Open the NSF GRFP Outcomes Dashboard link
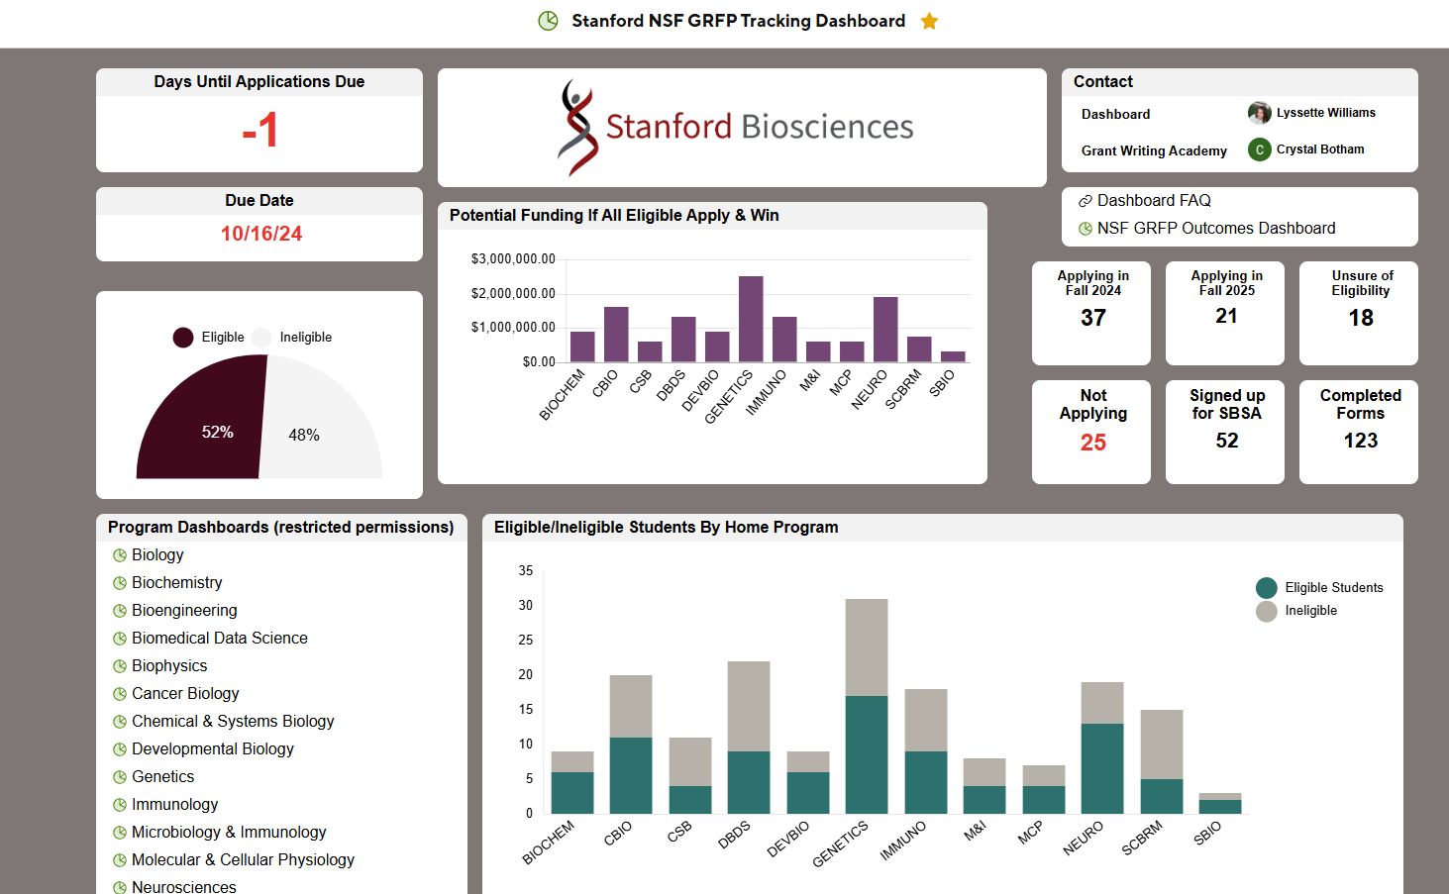Viewport: 1449px width, 894px height. point(1215,229)
